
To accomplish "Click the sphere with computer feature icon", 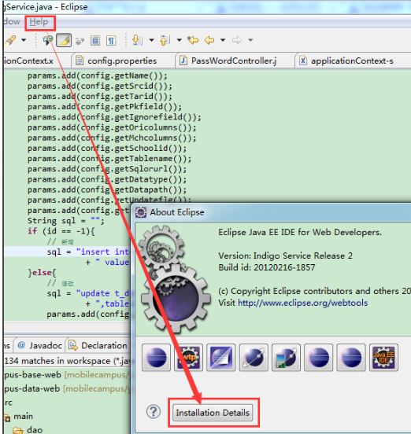I will [x=287, y=358].
